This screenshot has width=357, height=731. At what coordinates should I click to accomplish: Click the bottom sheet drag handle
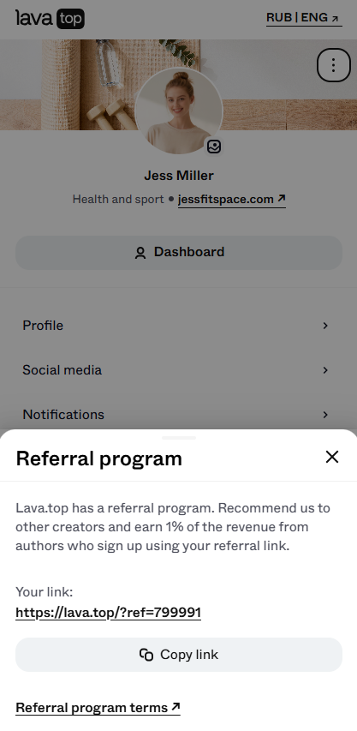click(179, 438)
